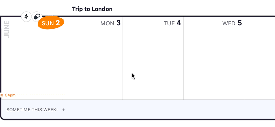Open the TUE 4 day header
Image resolution: width=275 pixels, height=127 pixels.
pyautogui.click(x=172, y=23)
